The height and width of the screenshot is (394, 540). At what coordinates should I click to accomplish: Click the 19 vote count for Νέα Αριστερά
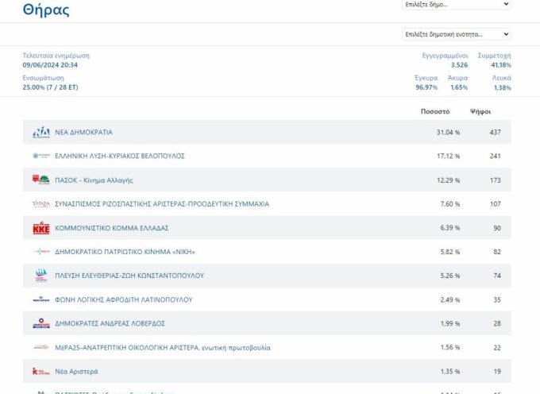(x=497, y=371)
